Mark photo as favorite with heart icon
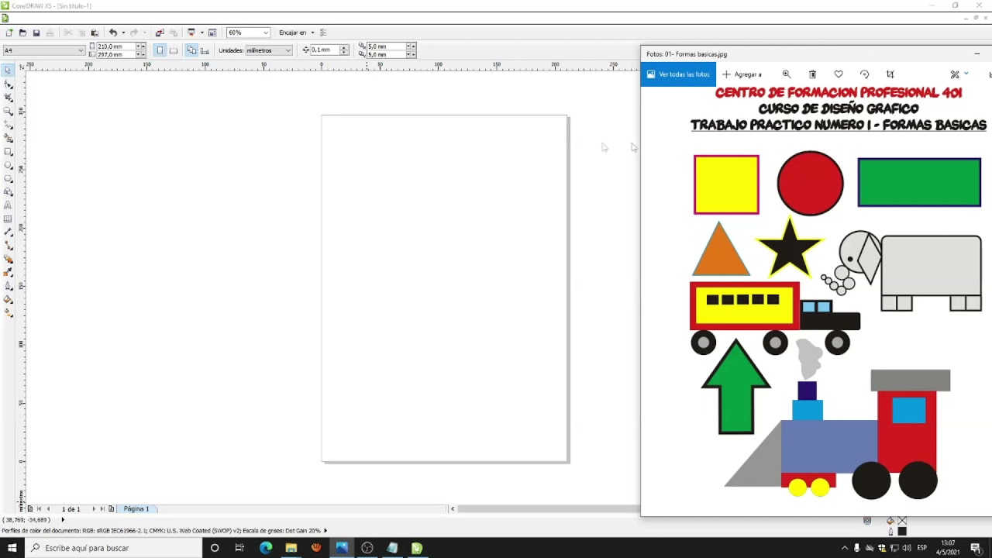The height and width of the screenshot is (558, 992). click(839, 74)
